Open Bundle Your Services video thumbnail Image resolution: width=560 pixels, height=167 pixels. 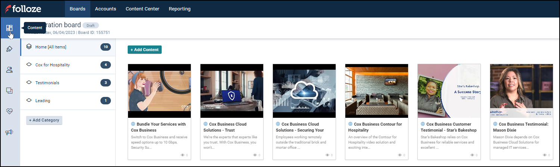159,91
